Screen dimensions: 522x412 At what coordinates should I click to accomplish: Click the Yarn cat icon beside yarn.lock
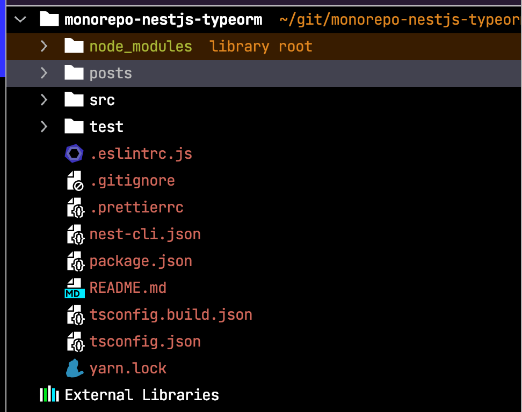[75, 368]
